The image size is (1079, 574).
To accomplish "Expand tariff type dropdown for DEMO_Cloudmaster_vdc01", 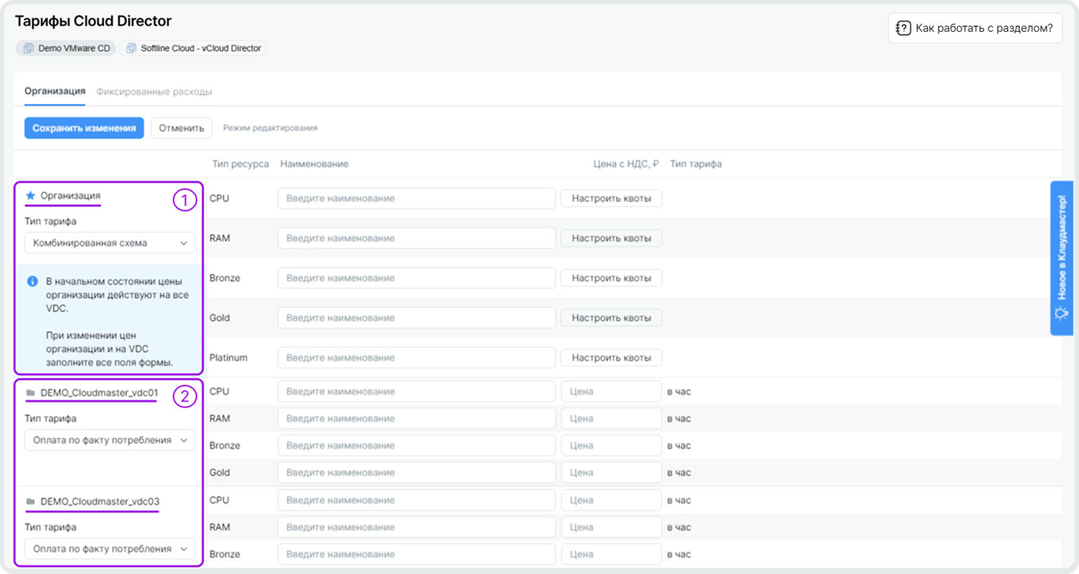I will [109, 440].
